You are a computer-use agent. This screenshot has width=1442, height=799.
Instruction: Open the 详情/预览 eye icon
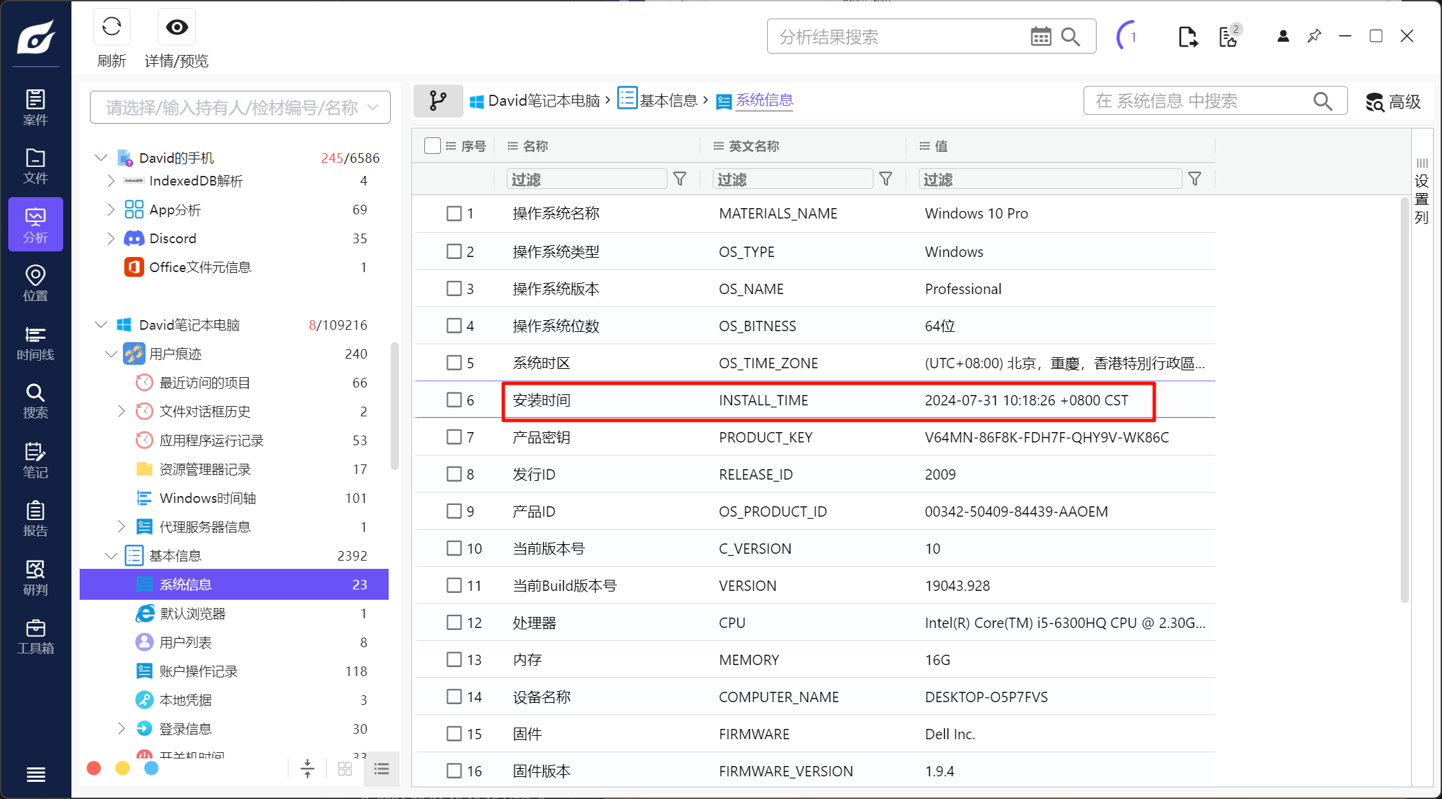coord(176,27)
